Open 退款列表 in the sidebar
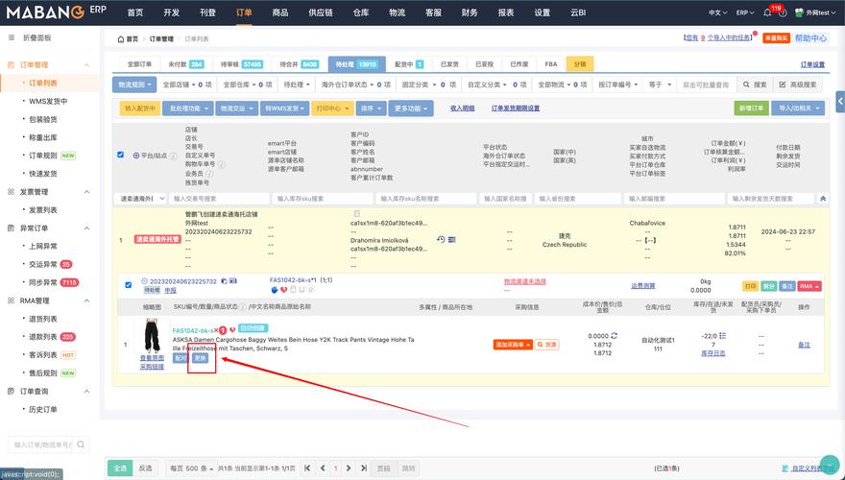Viewport: 845px width, 480px height. (43, 337)
